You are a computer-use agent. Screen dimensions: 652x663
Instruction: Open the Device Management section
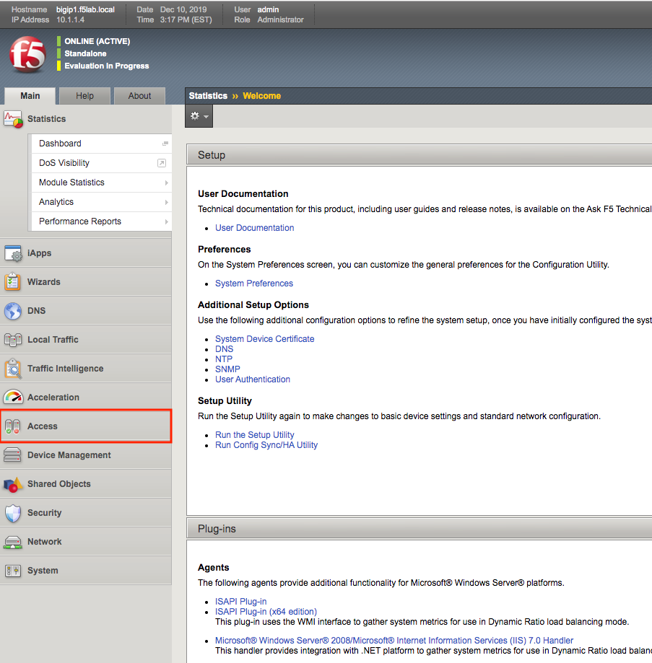86,455
